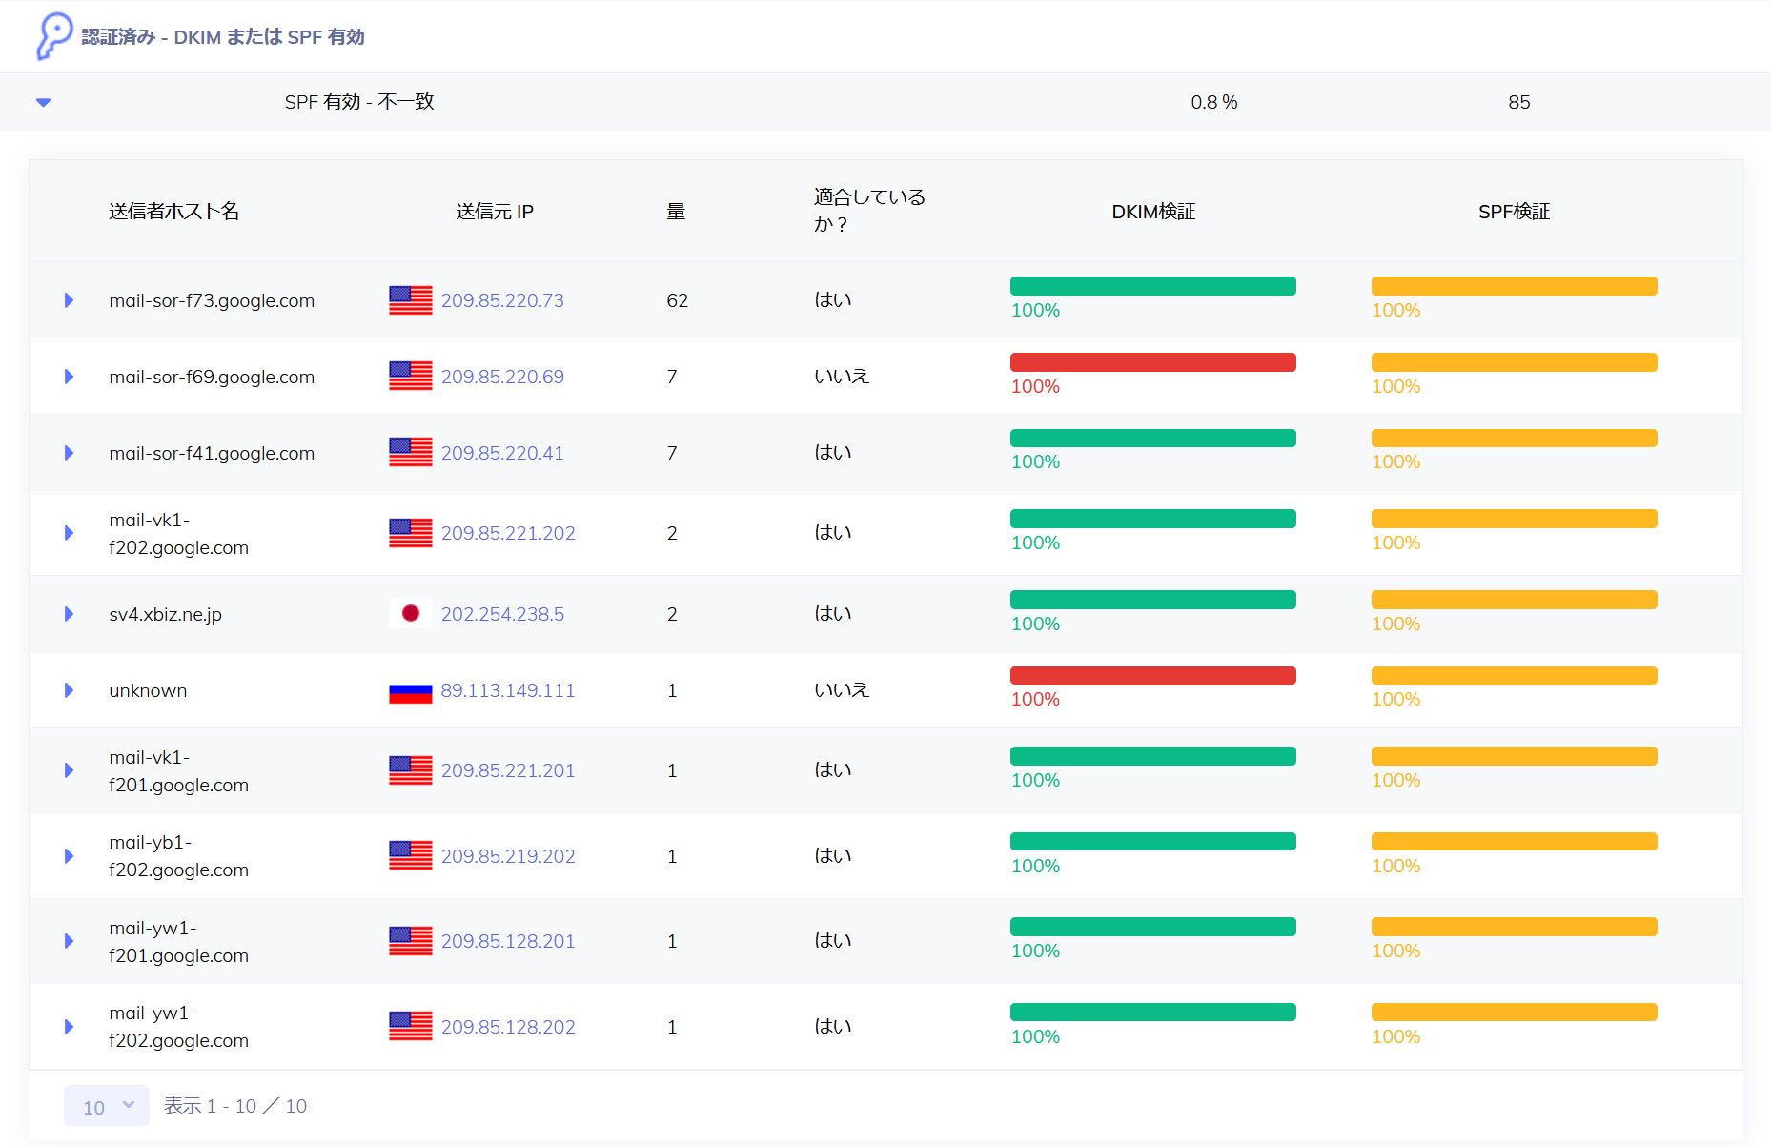The height and width of the screenshot is (1147, 1771).
Task: Click いいえ in mail-sor-f69.google.com row
Action: click(842, 377)
